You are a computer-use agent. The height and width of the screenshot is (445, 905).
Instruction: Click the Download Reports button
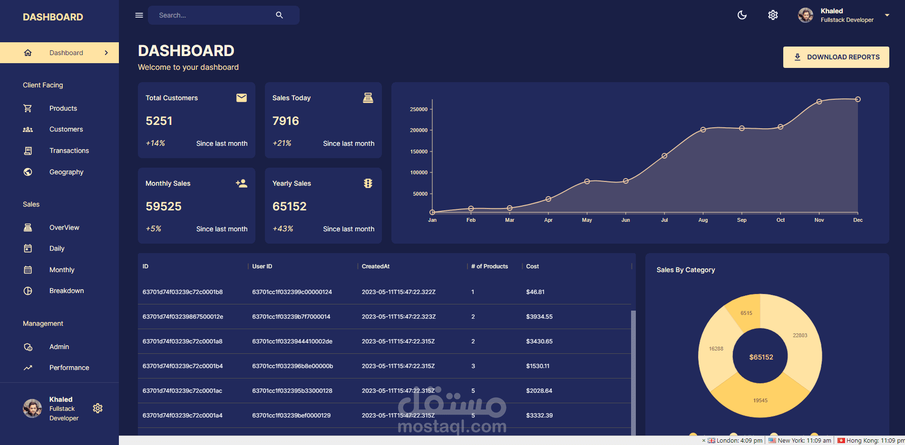point(836,57)
